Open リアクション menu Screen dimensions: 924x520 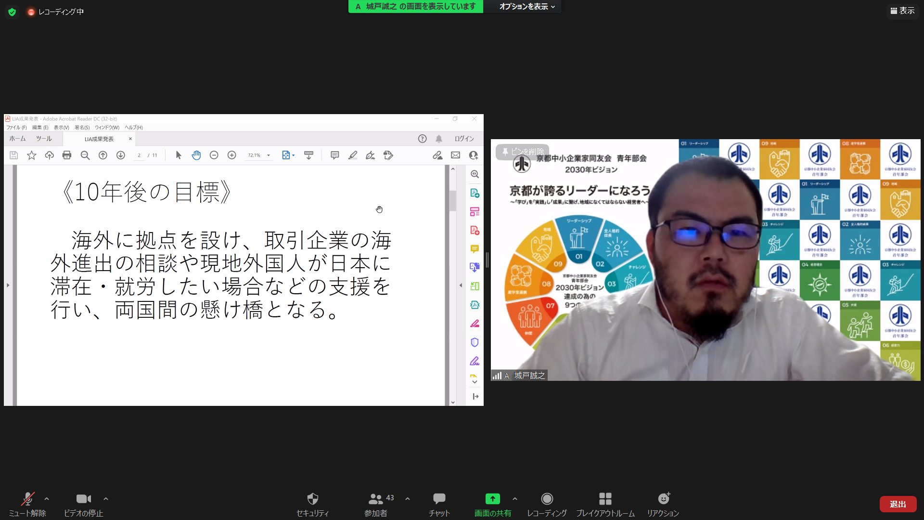click(663, 504)
